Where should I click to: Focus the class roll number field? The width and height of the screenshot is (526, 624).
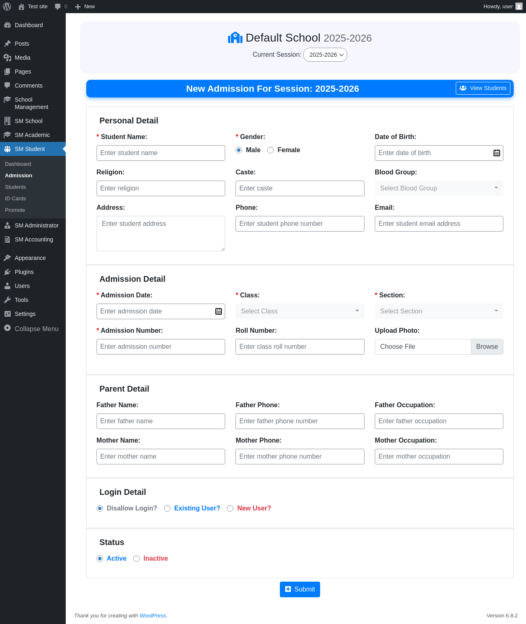[300, 347]
